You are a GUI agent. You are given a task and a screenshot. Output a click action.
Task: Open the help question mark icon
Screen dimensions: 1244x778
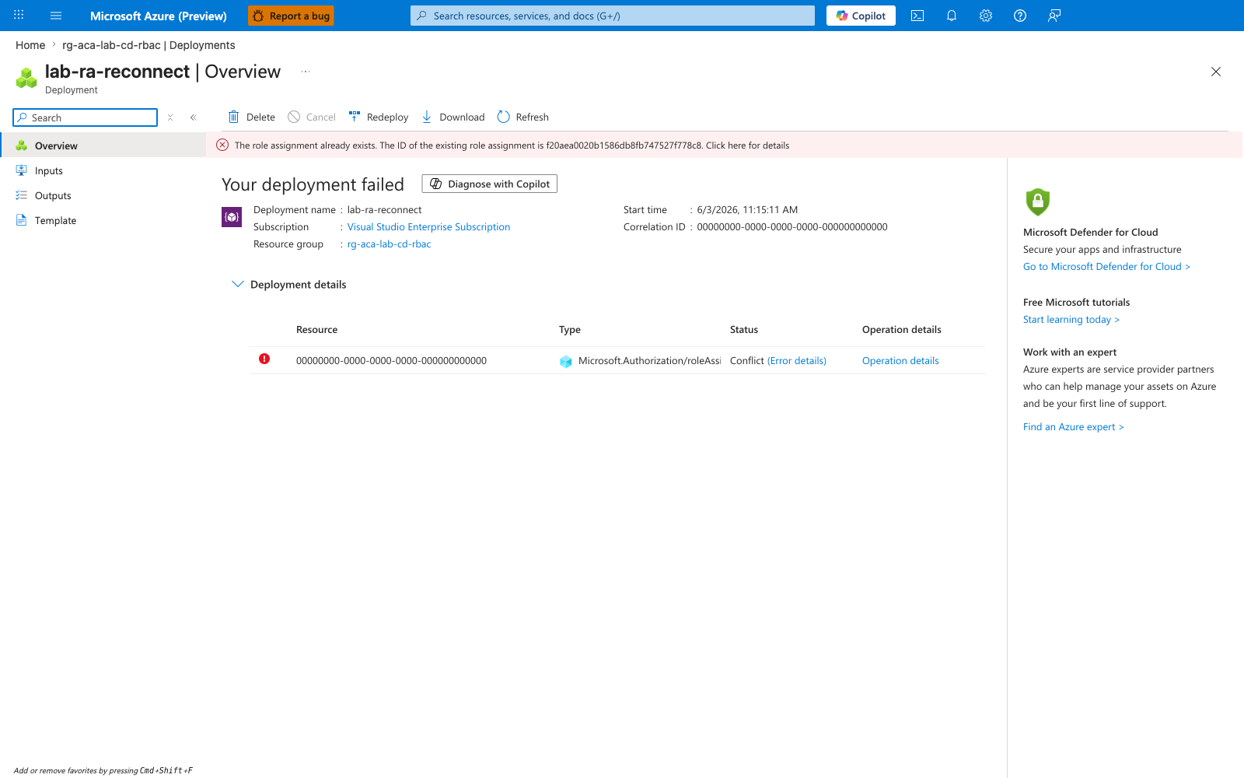[1020, 16]
